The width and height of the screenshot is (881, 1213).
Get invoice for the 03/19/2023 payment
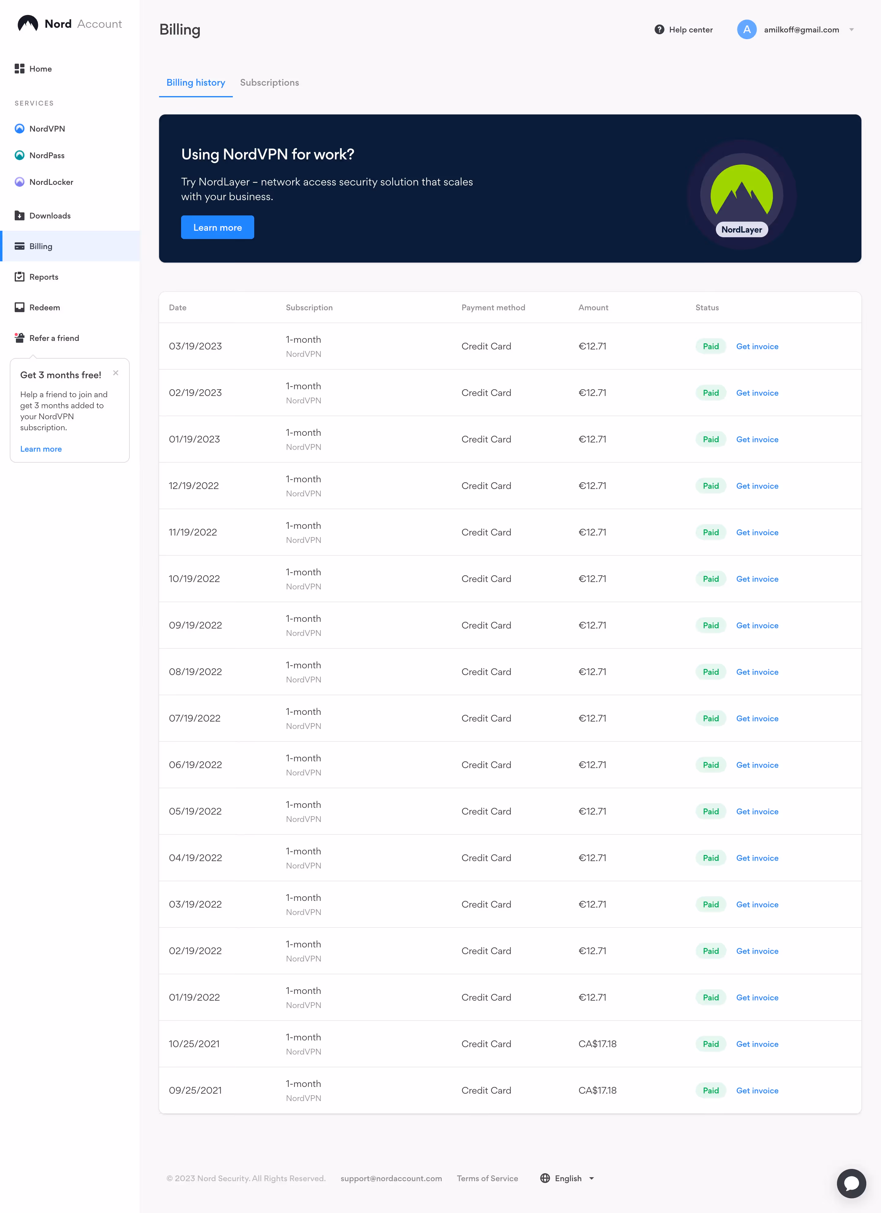[757, 346]
